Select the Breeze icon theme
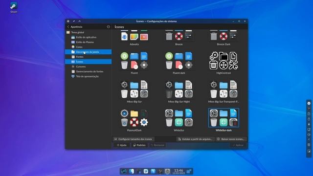 (179, 38)
